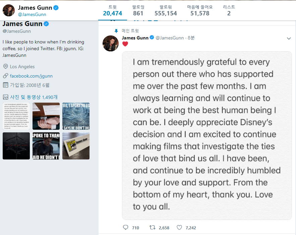Open the tweet options dropdown chevron
The height and width of the screenshot is (235, 296).
(289, 38)
